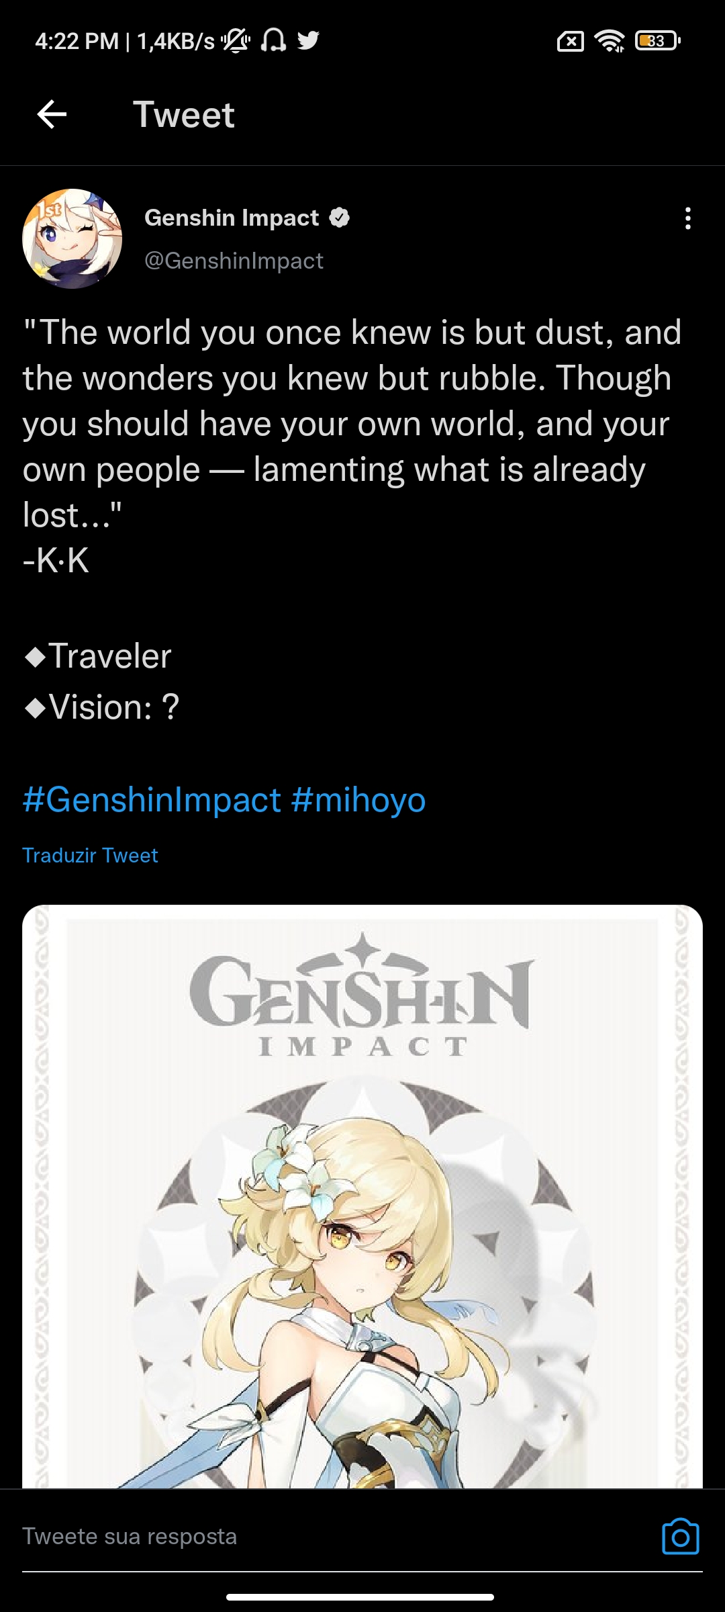Tap the camera icon in reply bar
Viewport: 725px width, 1612px height.
[680, 1536]
